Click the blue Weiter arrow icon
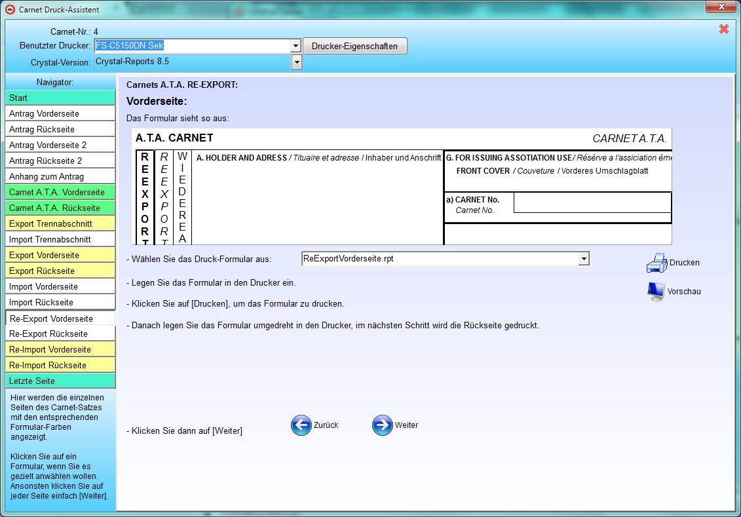 coord(383,425)
